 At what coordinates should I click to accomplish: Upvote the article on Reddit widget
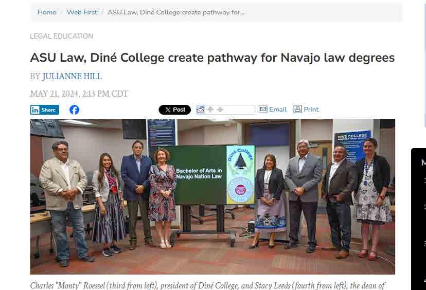(x=210, y=109)
